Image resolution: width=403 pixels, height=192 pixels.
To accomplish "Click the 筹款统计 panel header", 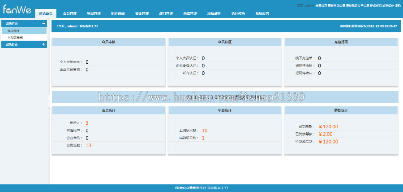I will click(341, 110).
